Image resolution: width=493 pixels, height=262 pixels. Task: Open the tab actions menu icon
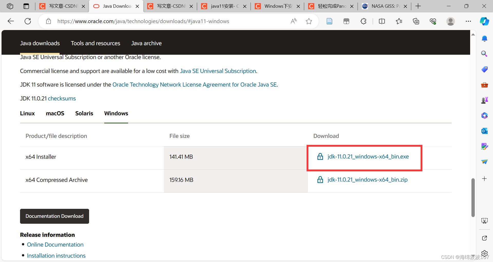pos(26,6)
